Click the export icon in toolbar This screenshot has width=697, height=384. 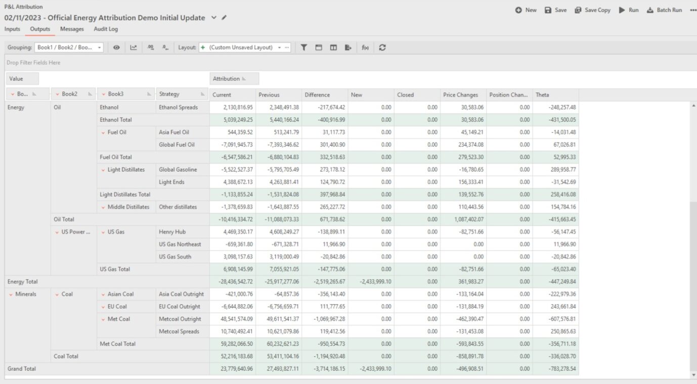point(348,47)
